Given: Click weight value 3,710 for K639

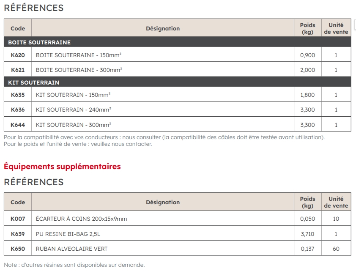Looking at the screenshot, I should [307, 233].
